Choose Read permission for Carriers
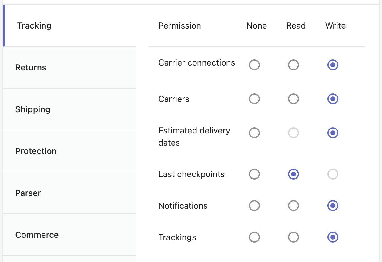This screenshot has height=262, width=382. [293, 99]
